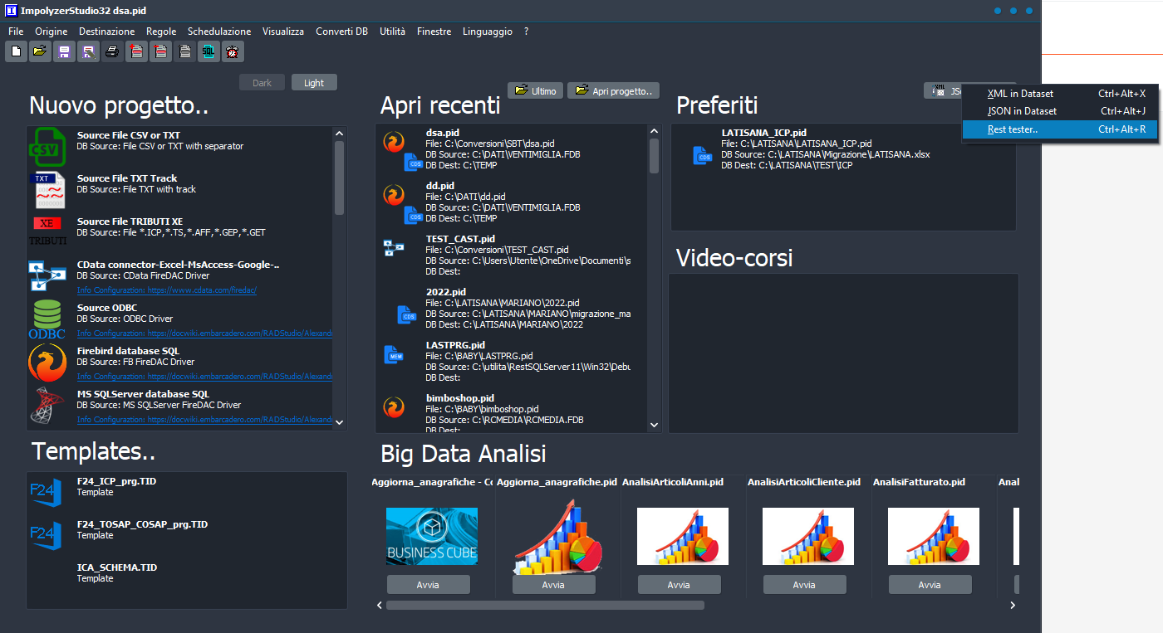Click the F24_TOSAP_COSAP_prg.TID template icon
Screen dimensions: 1163x633
tap(46, 536)
